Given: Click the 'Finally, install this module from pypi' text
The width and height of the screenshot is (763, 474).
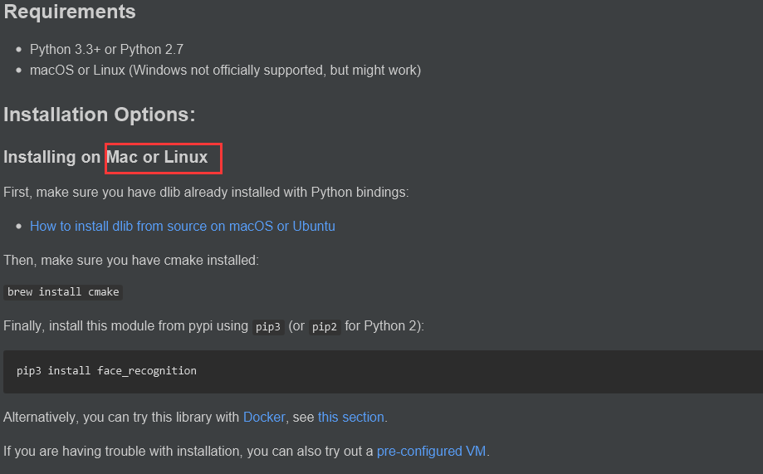Looking at the screenshot, I should 125,325.
